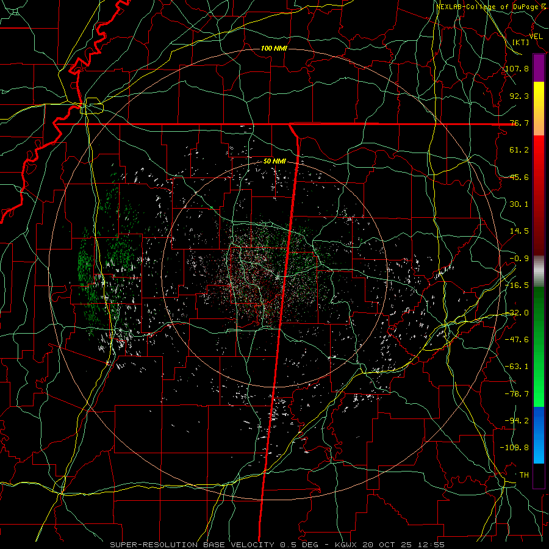The width and height of the screenshot is (549, 549).
Task: Click the -0.9 velocity scale value
Action: (x=519, y=259)
